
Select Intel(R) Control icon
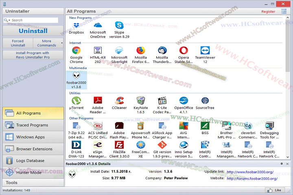coord(205,145)
